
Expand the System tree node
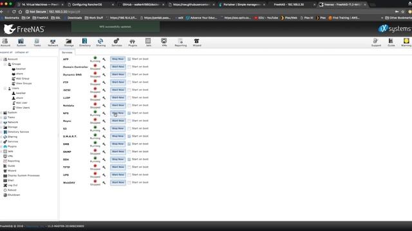click(x=1, y=113)
